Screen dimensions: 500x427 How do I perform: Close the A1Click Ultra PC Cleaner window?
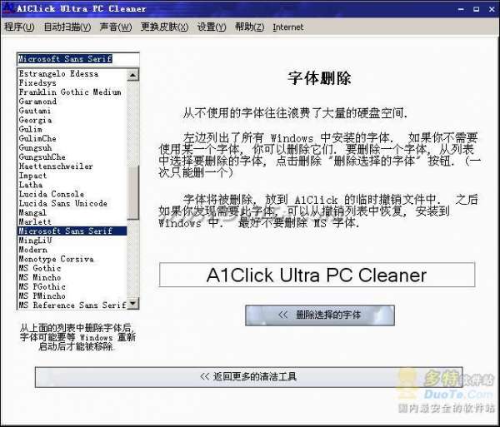pyautogui.click(x=492, y=9)
